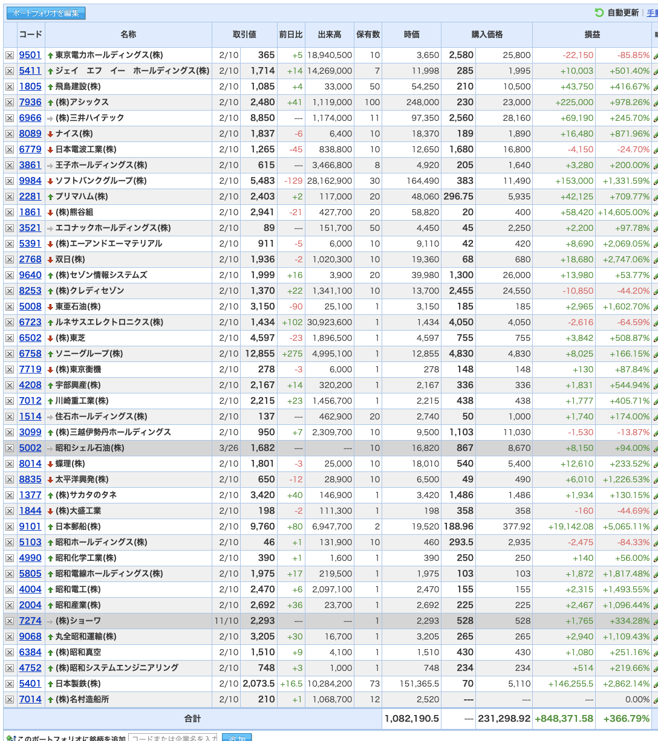Click the X icon for 6758 ソニーグループ

coord(10,354)
